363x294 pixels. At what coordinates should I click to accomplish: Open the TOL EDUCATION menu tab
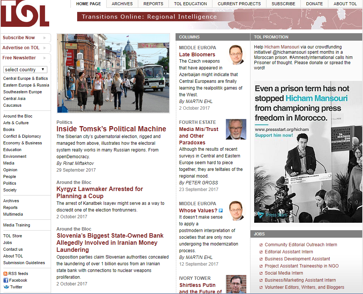click(x=190, y=4)
